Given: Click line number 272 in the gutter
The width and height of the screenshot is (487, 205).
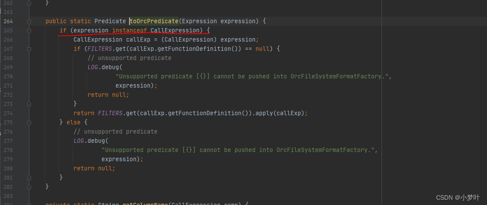Looking at the screenshot, I should pyautogui.click(x=8, y=95).
